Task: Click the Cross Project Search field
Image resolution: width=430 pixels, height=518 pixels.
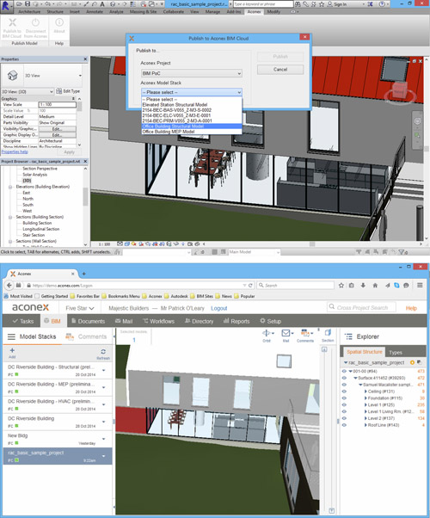Action: tap(362, 307)
